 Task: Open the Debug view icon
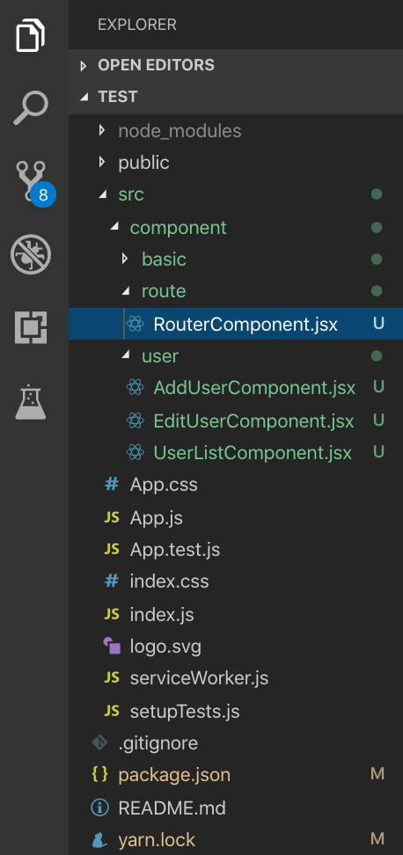click(31, 254)
